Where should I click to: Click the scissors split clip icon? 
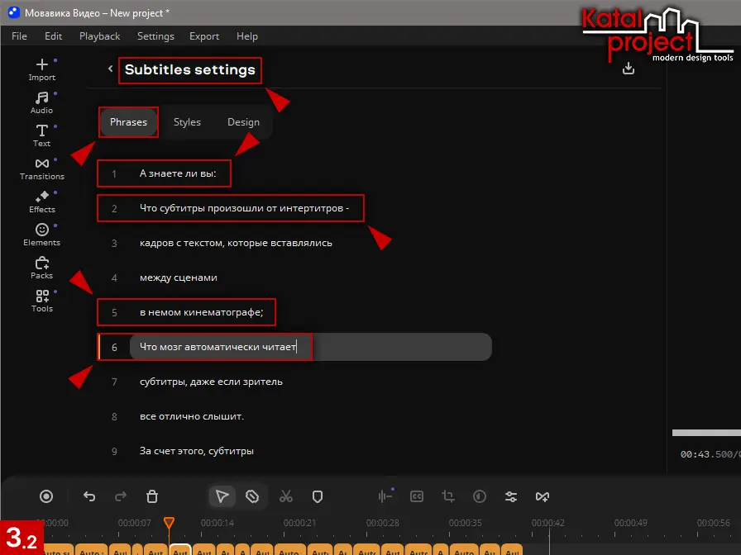pyautogui.click(x=286, y=496)
